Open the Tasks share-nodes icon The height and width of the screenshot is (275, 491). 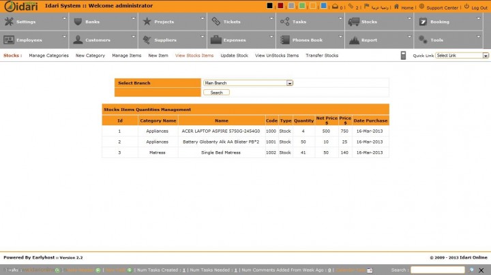285,22
